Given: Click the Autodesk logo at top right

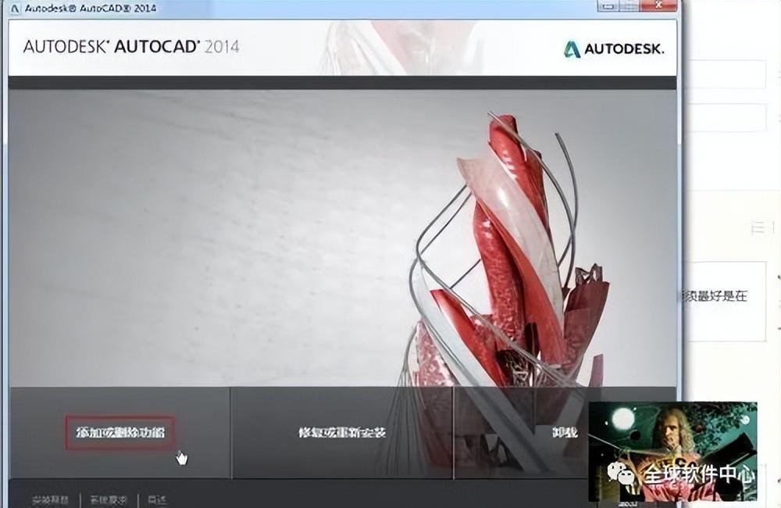Looking at the screenshot, I should (x=613, y=49).
